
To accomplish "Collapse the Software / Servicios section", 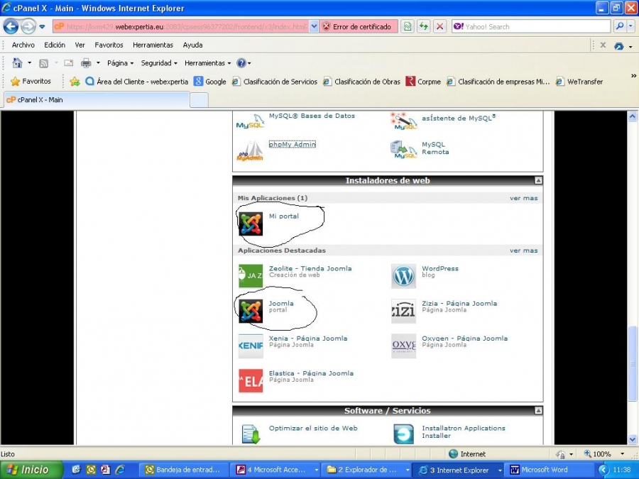I will [x=538, y=411].
